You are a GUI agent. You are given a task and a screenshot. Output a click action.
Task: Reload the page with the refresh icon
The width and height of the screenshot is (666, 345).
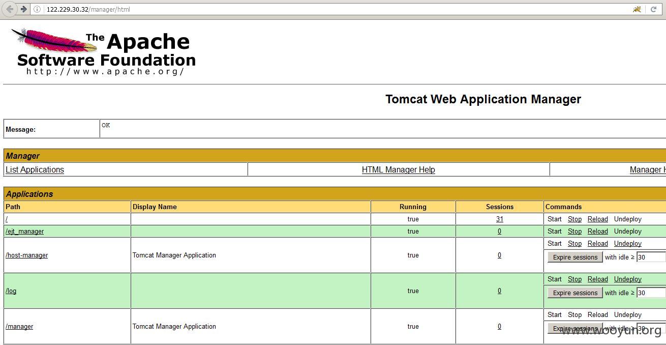click(x=654, y=9)
